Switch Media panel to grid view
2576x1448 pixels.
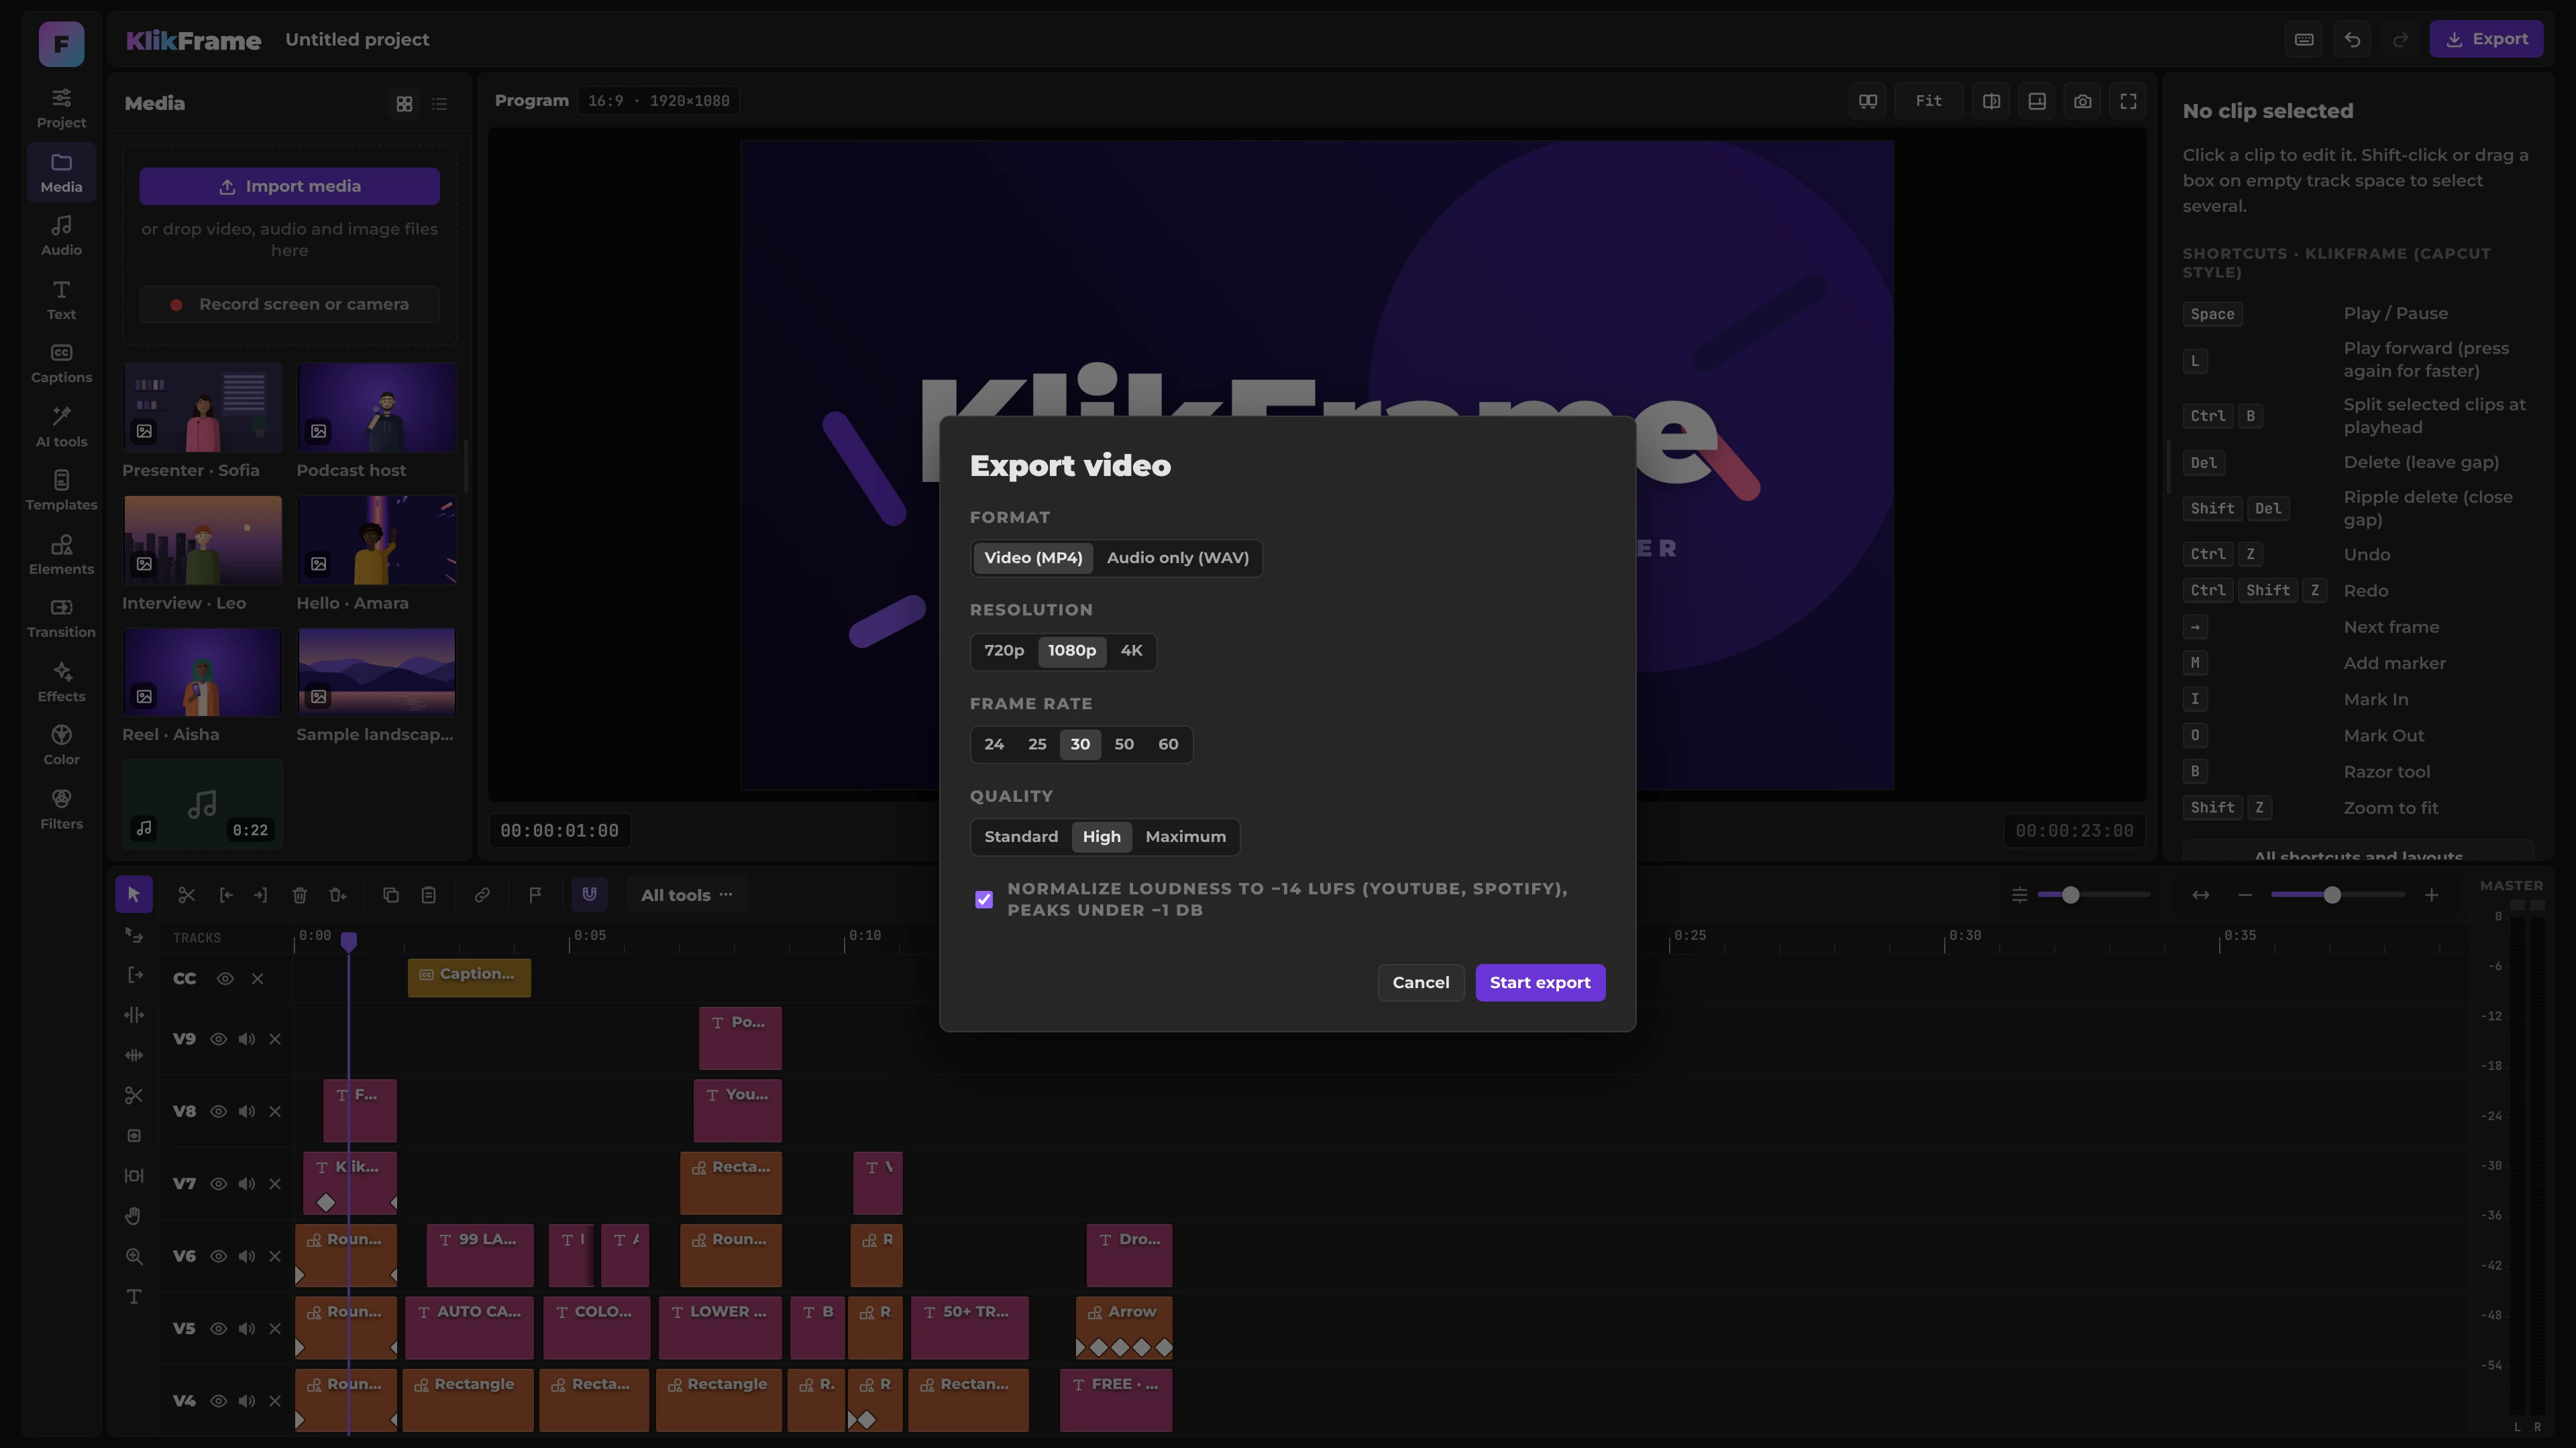(x=404, y=104)
